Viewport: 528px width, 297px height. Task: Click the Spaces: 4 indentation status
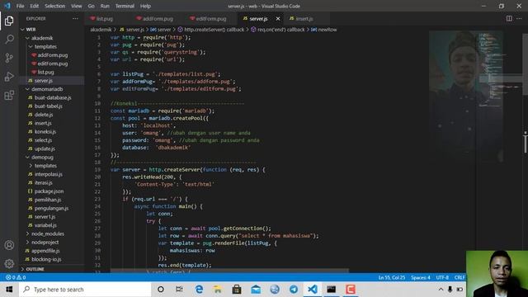click(421, 277)
